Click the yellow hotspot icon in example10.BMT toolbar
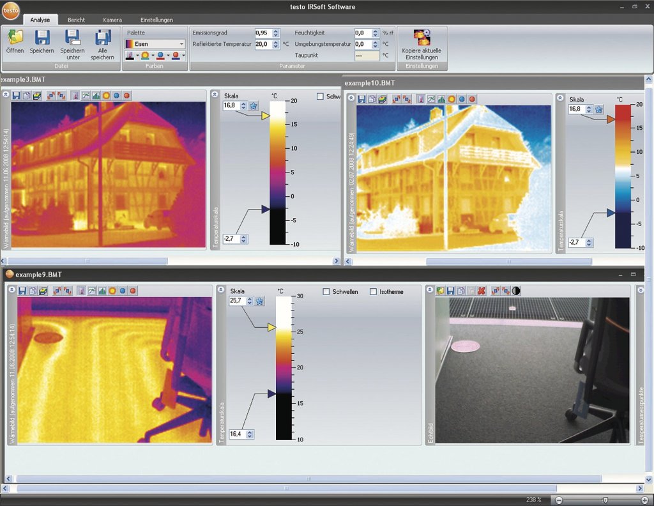This screenshot has width=654, height=506. (x=452, y=99)
